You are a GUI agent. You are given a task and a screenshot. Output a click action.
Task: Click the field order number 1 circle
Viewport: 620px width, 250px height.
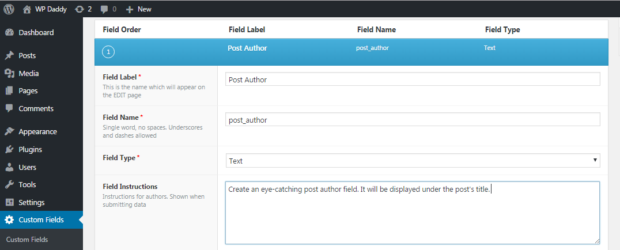point(108,52)
